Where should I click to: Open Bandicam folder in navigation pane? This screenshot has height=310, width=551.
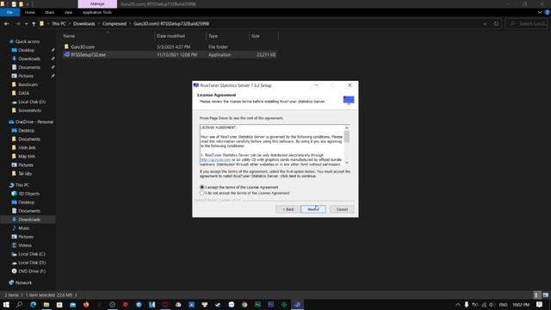(28, 84)
